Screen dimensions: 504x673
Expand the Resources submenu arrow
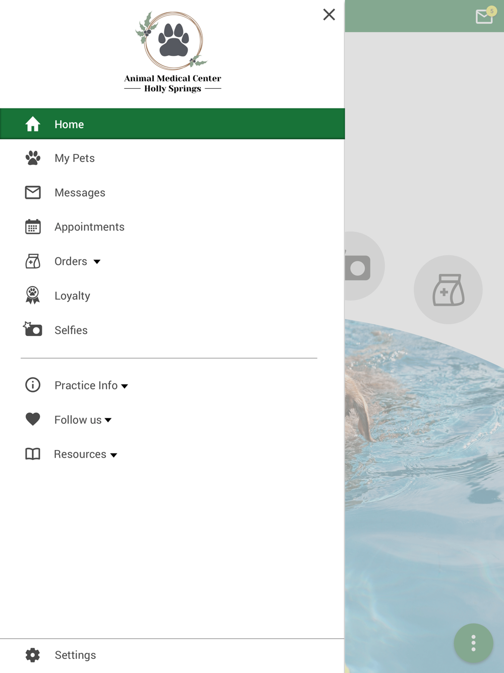(x=113, y=455)
